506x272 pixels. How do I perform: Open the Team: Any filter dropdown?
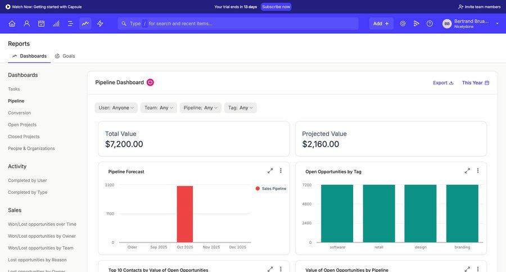[159, 108]
